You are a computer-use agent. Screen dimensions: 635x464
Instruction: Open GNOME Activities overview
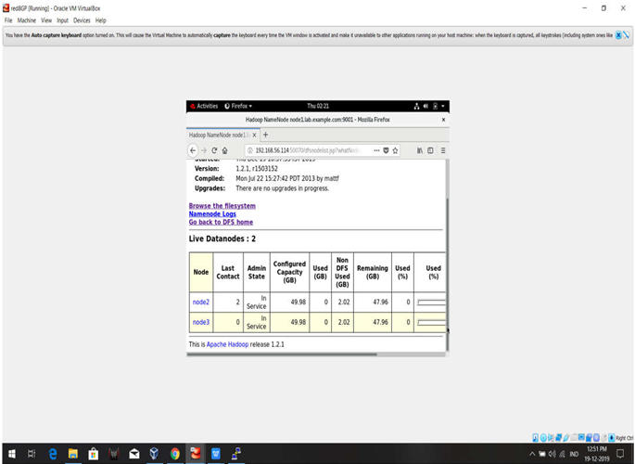204,107
